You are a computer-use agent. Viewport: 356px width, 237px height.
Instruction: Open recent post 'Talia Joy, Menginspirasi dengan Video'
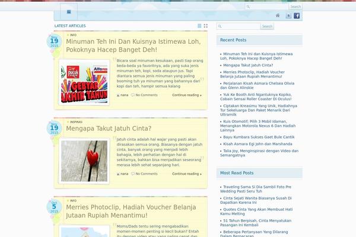pos(259,153)
